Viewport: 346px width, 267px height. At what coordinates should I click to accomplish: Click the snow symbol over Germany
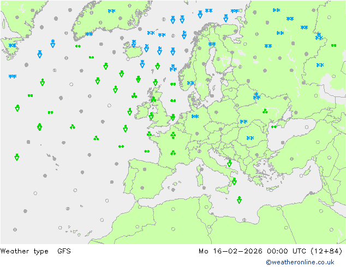click(x=195, y=116)
